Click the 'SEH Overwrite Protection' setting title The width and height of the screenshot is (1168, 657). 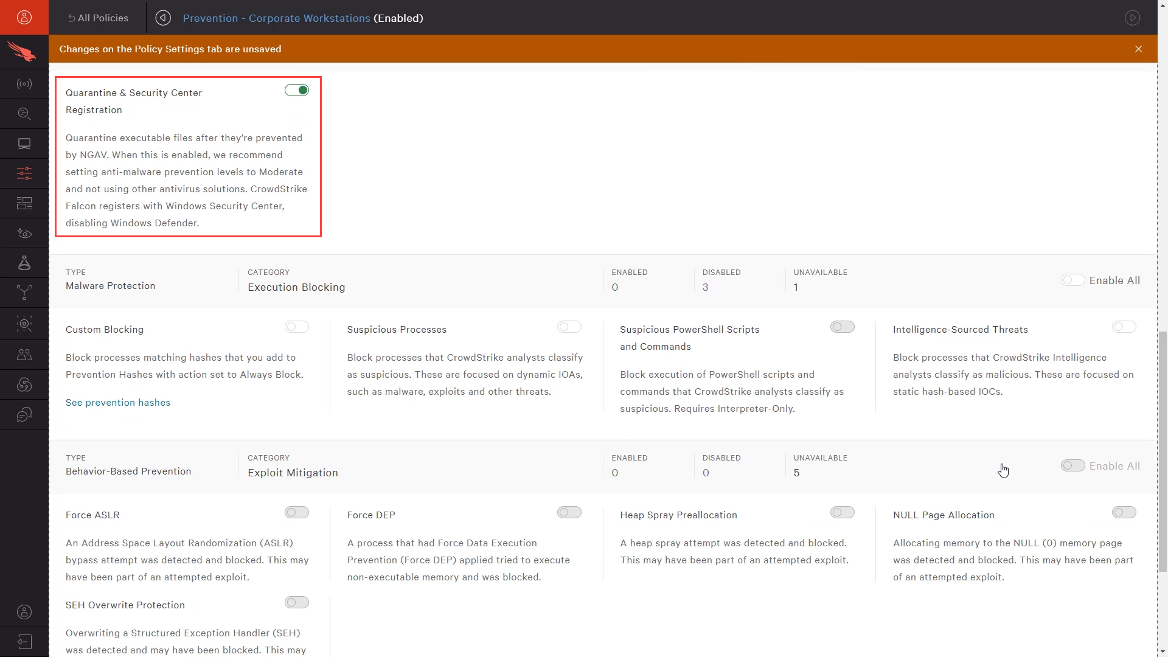(125, 605)
